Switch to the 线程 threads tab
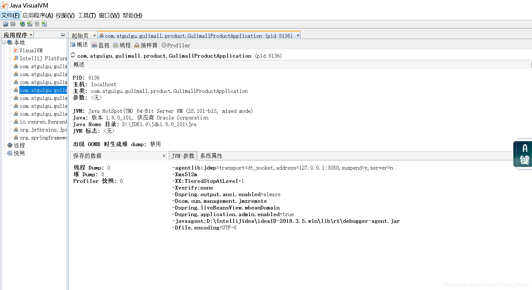The width and height of the screenshot is (532, 290). coord(122,45)
